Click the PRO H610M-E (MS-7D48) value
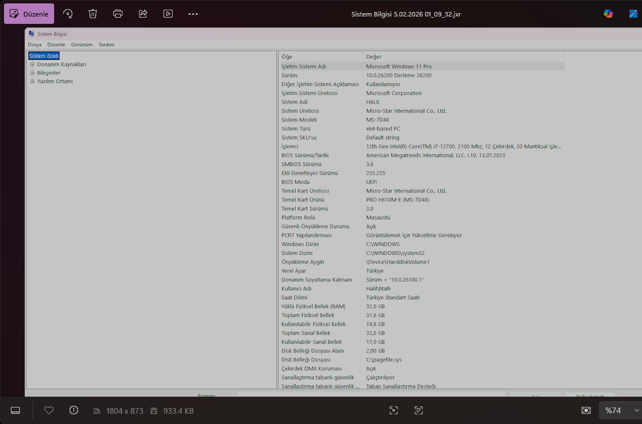This screenshot has height=424, width=642. coord(398,200)
